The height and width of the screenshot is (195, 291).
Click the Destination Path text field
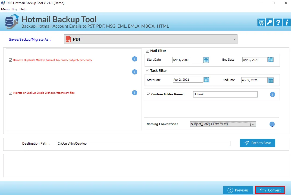[144, 144]
